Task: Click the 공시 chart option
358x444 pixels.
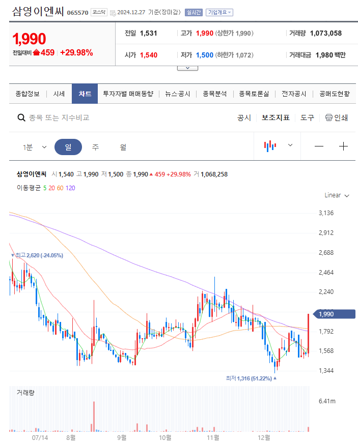Action: (244, 117)
